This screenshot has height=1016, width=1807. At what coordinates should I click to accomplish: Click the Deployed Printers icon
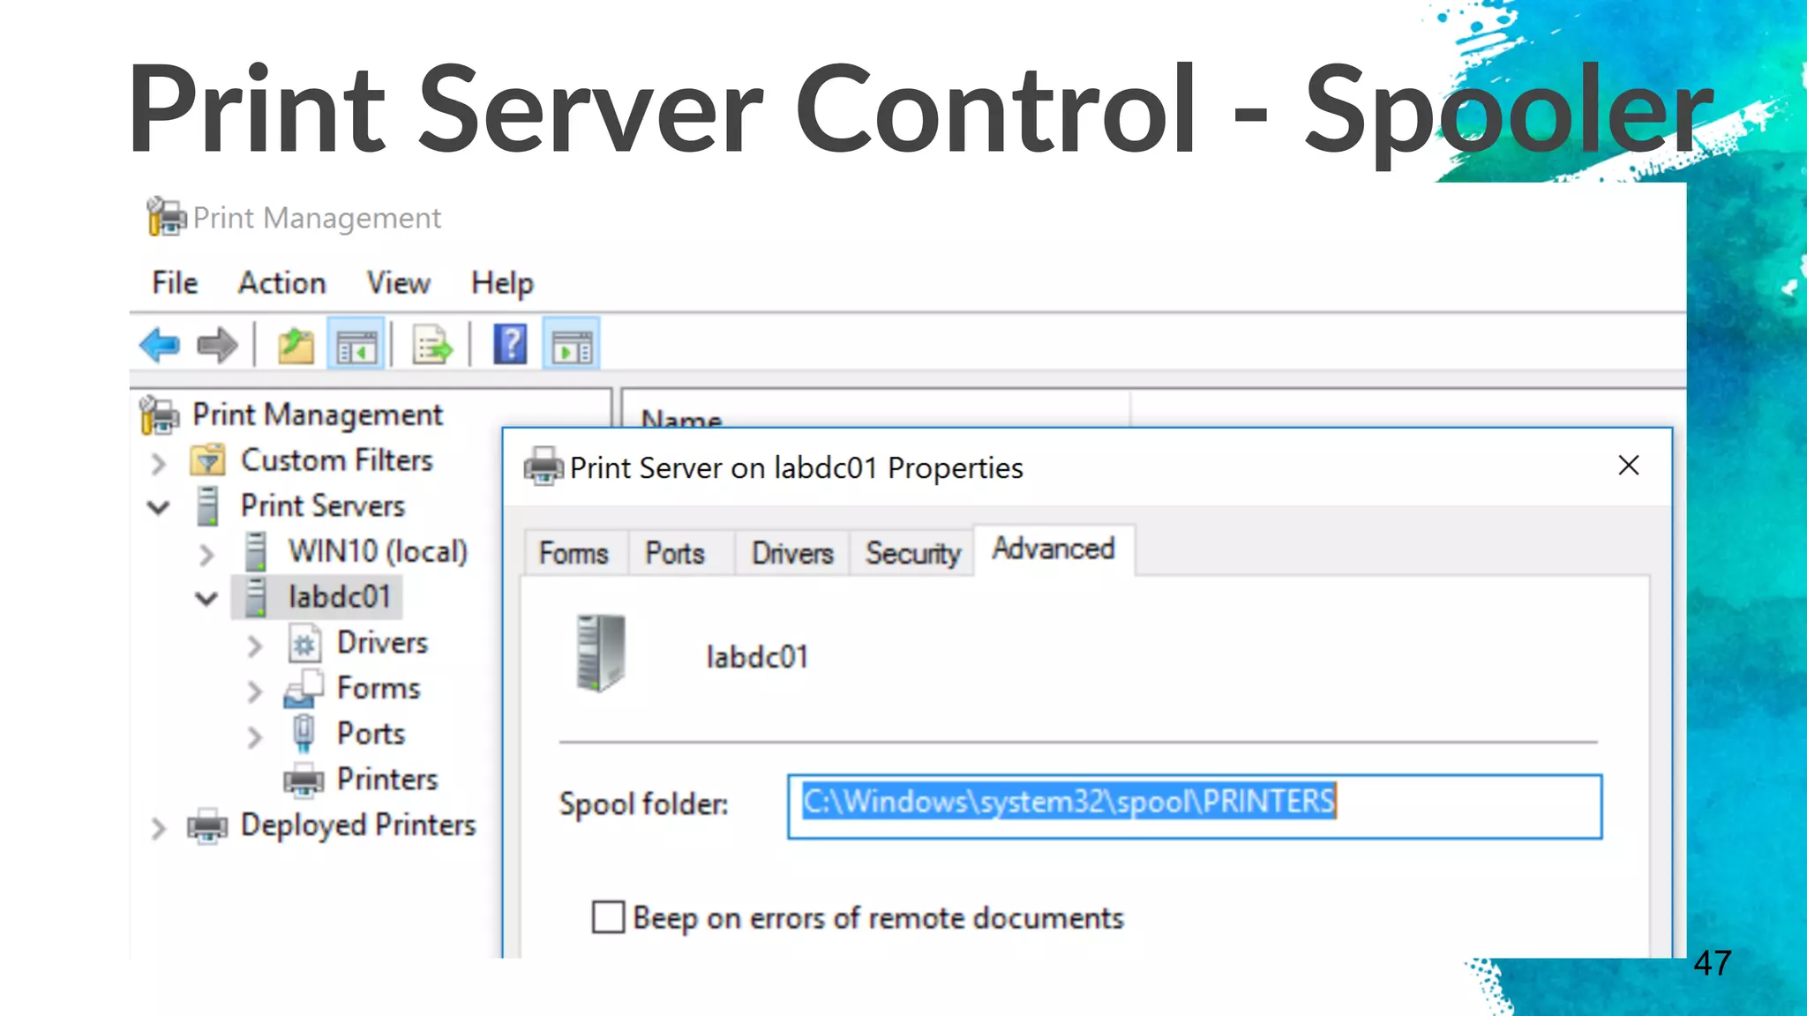(207, 825)
